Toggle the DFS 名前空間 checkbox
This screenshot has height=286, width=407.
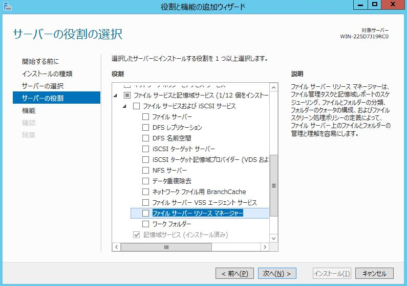(146, 138)
